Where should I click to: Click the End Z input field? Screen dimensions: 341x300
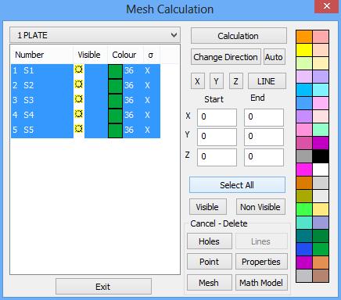coord(264,157)
